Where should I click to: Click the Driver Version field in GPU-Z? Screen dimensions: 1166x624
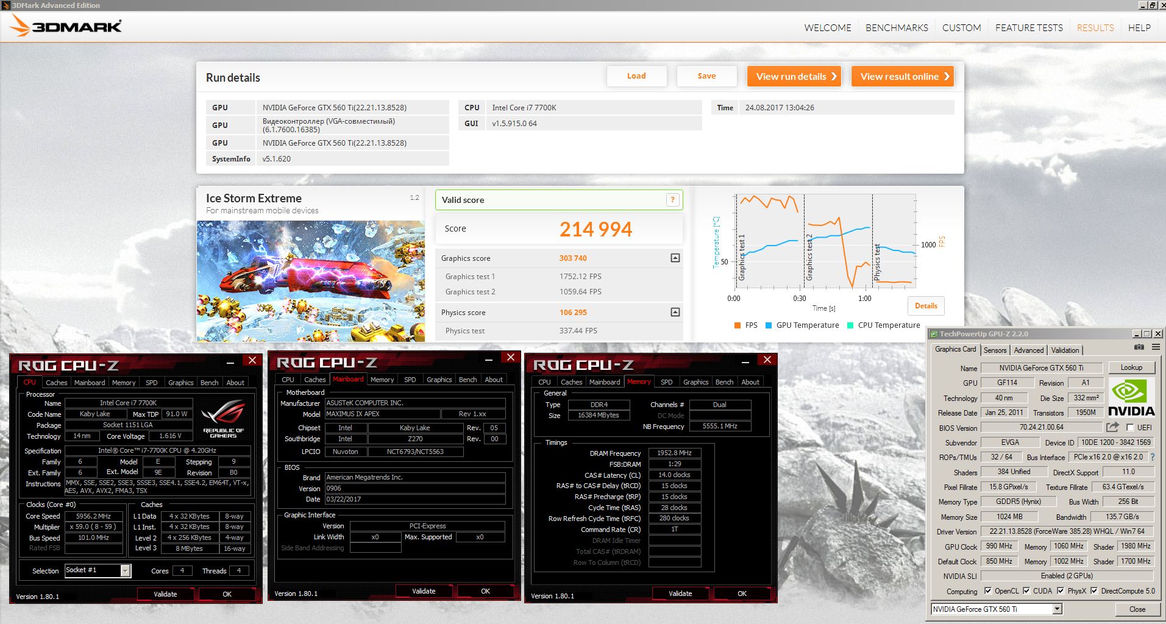(1067, 531)
